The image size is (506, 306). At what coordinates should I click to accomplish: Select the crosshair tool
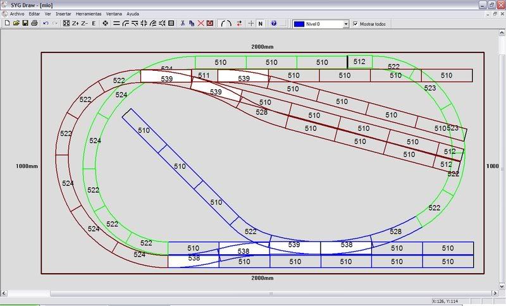point(250,23)
